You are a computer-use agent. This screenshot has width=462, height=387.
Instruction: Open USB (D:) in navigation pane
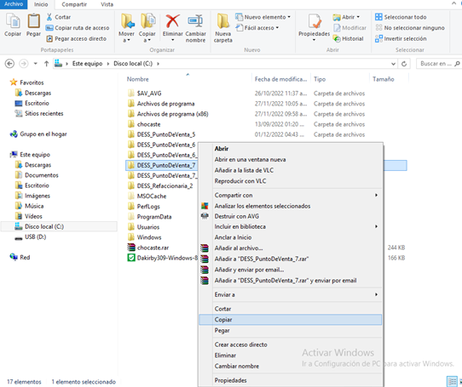pos(35,236)
